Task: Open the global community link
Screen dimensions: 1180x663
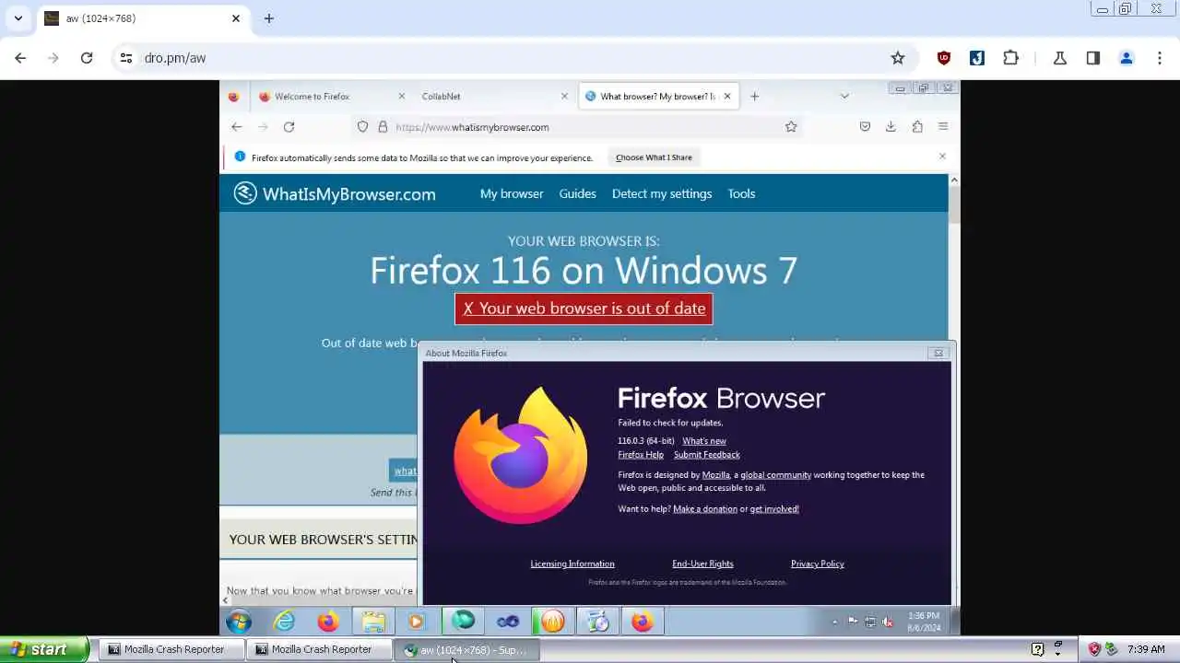Action: pyautogui.click(x=776, y=475)
